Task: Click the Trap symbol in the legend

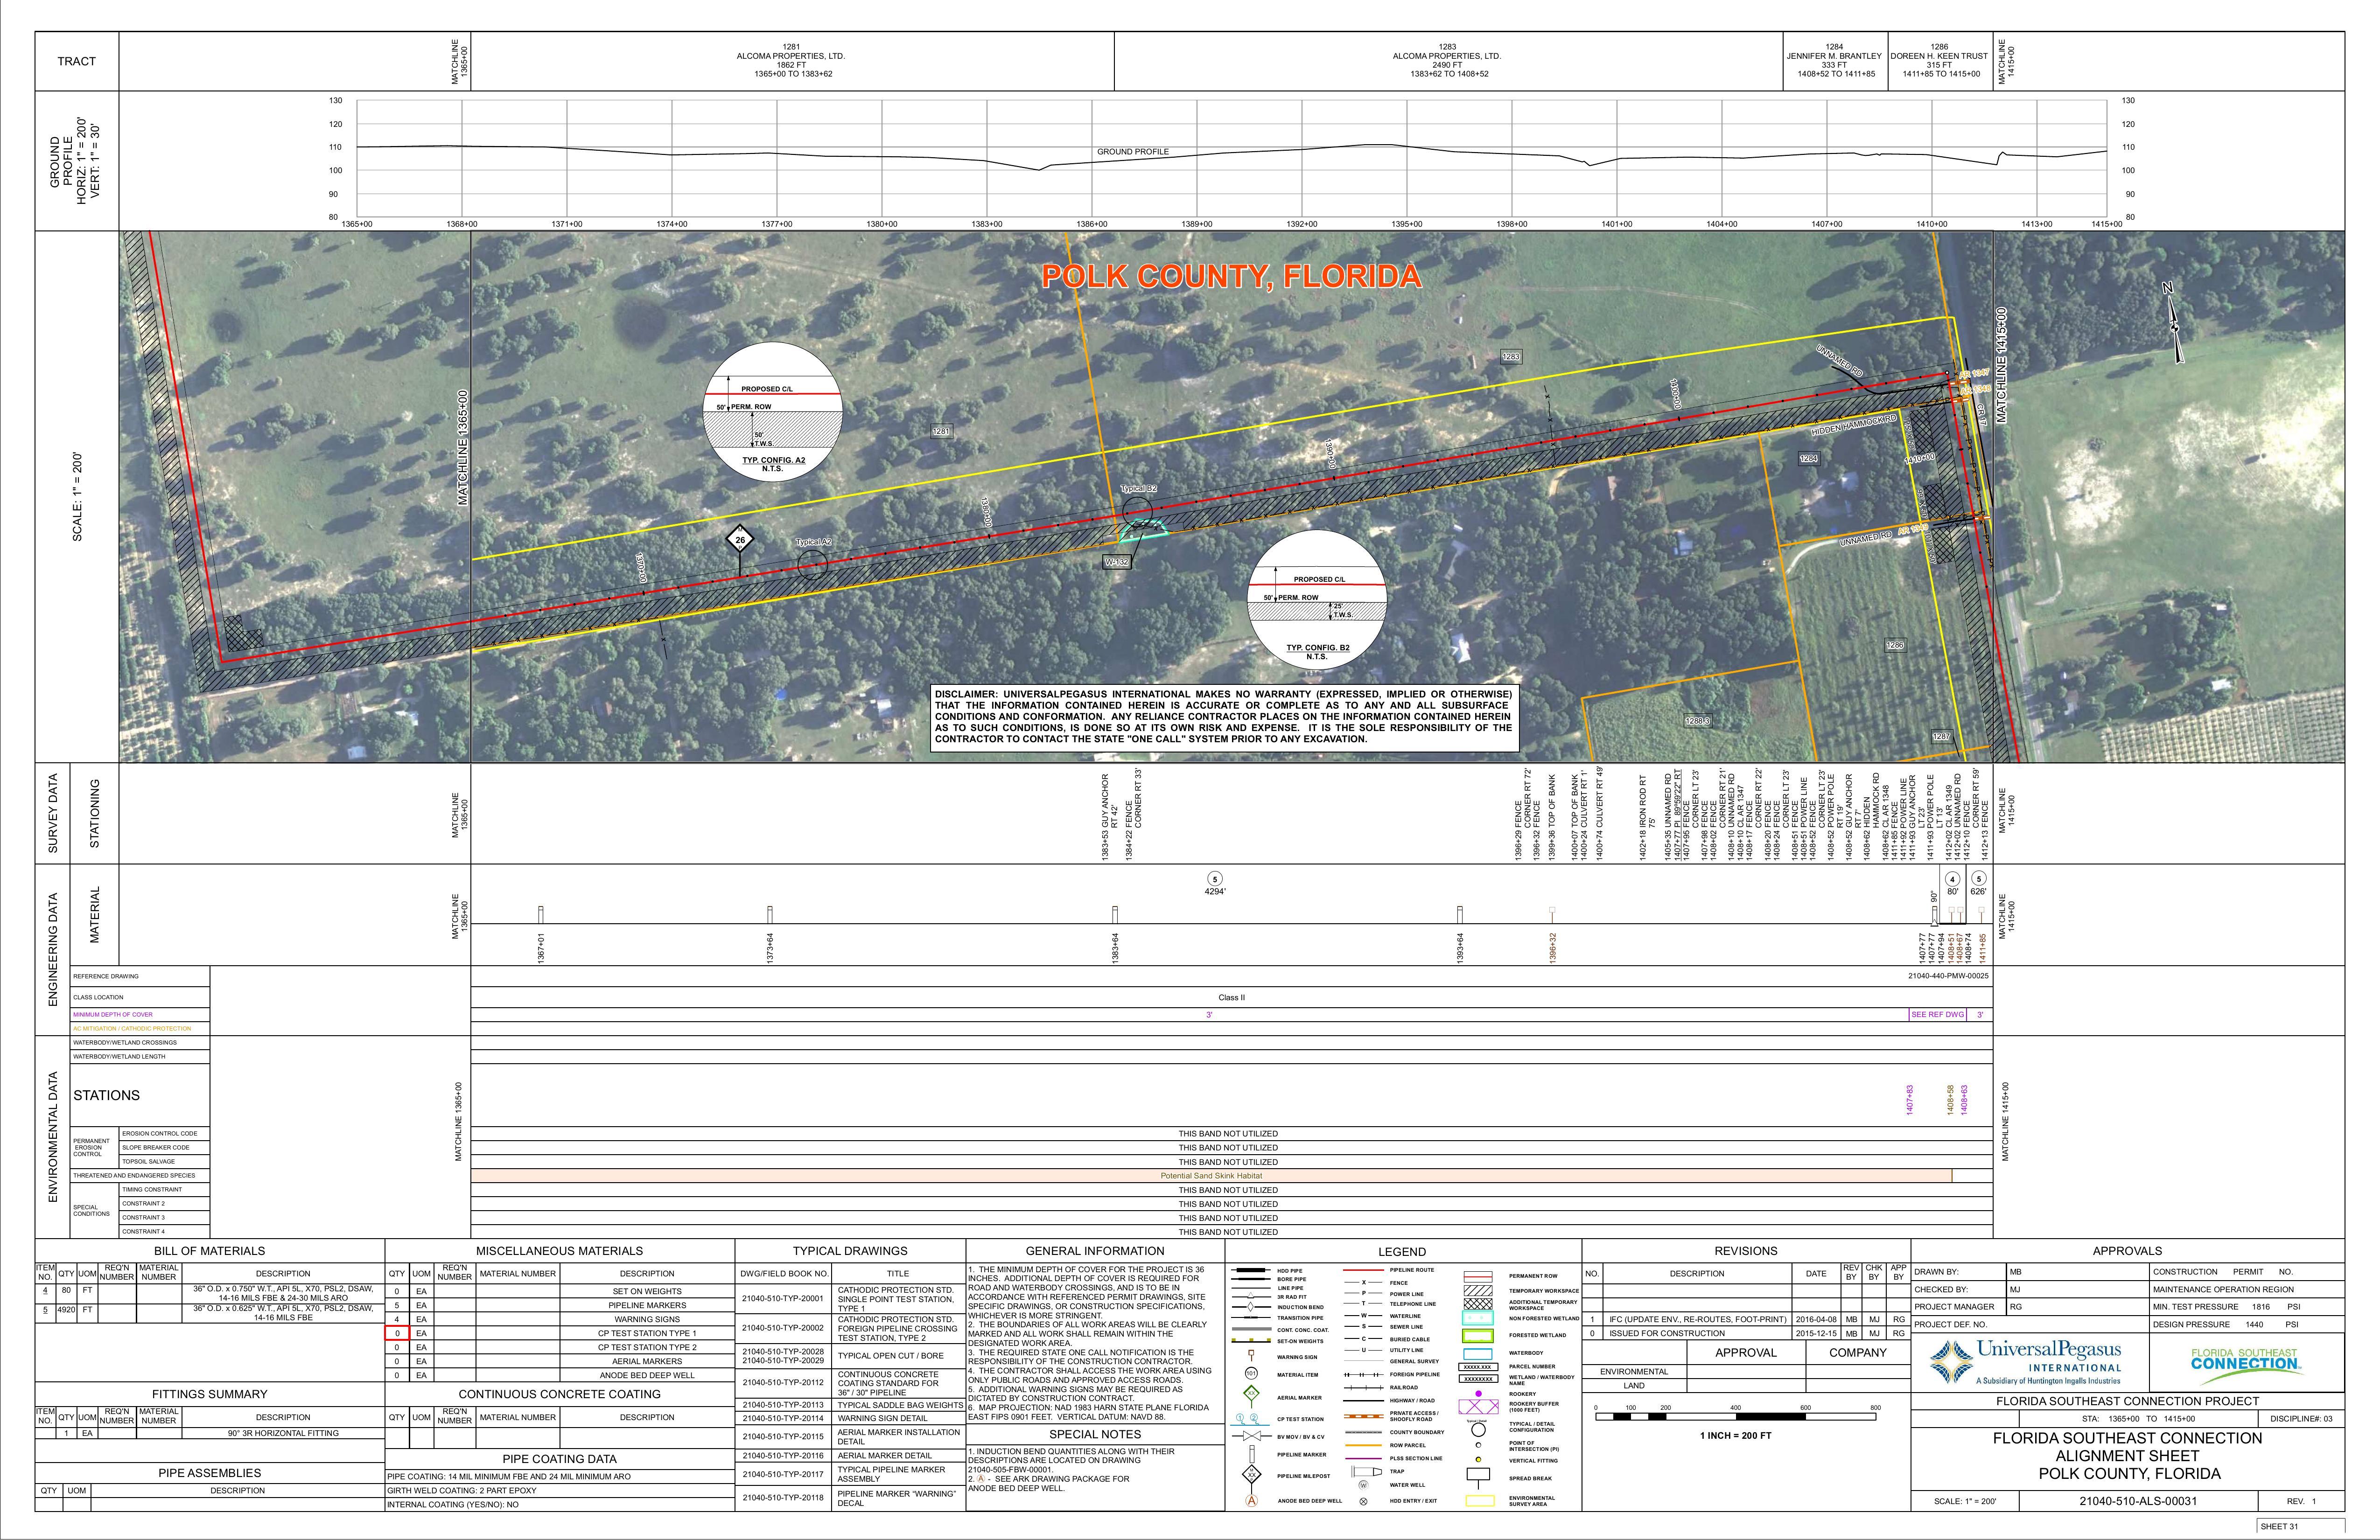Action: 1366,1471
